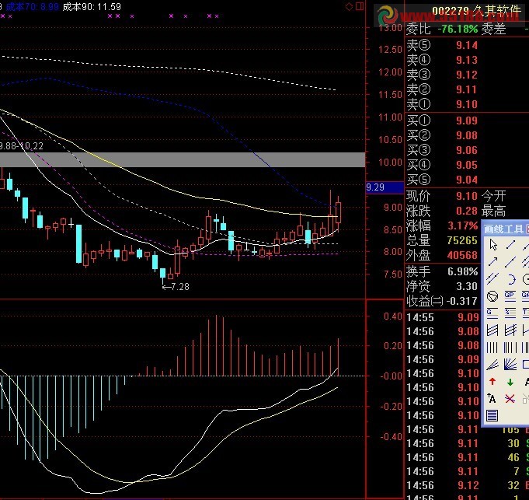Click the 外盘 40568 value
This screenshot has height=500, width=529.
pyautogui.click(x=462, y=255)
